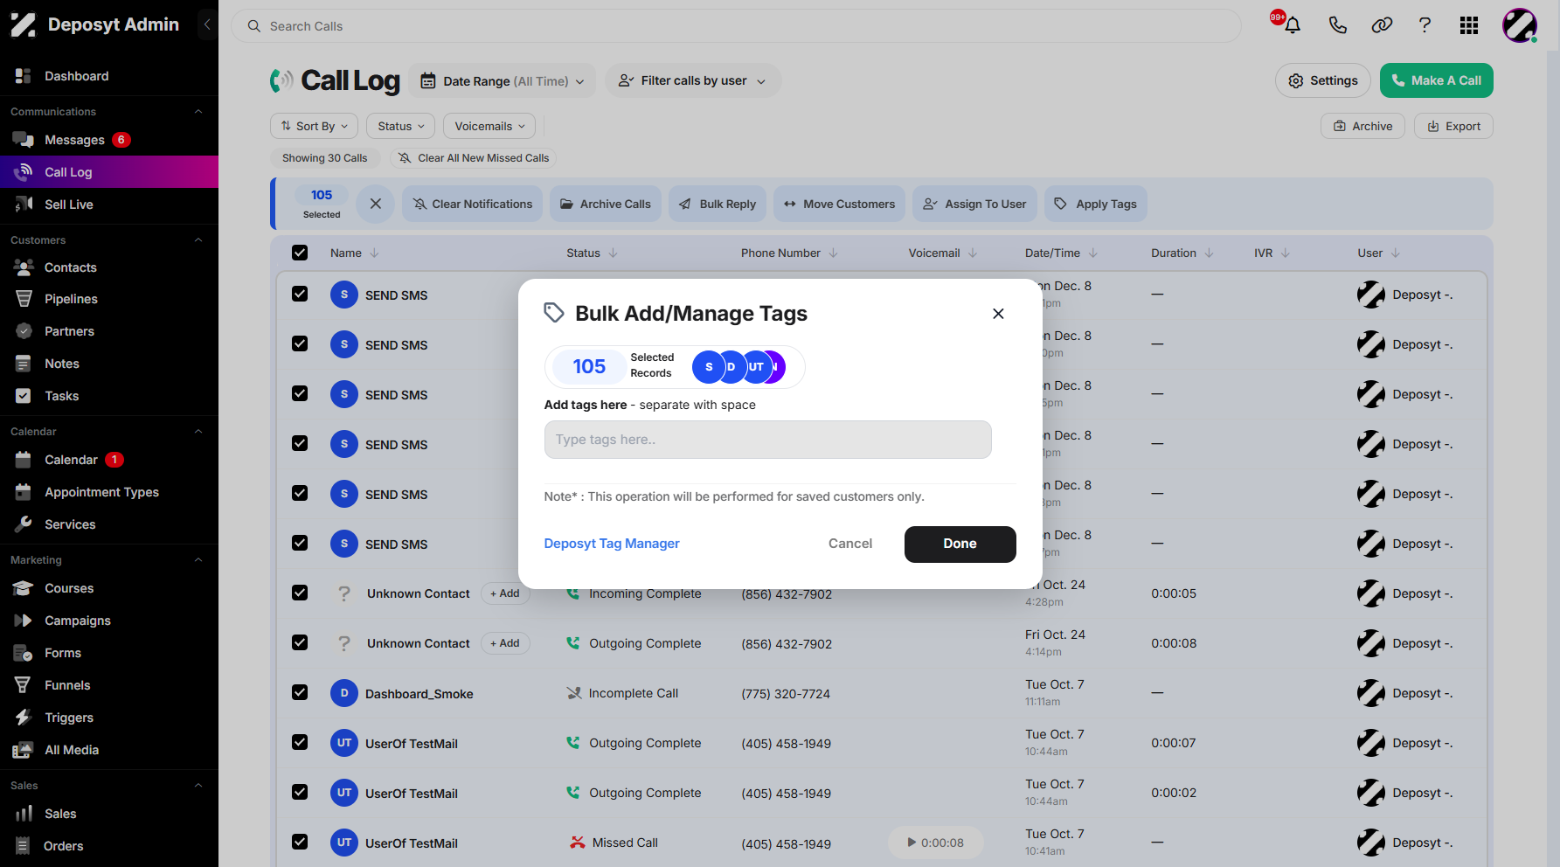Collapse the Communications sidebar section
Viewport: 1560px width, 867px height.
198,112
